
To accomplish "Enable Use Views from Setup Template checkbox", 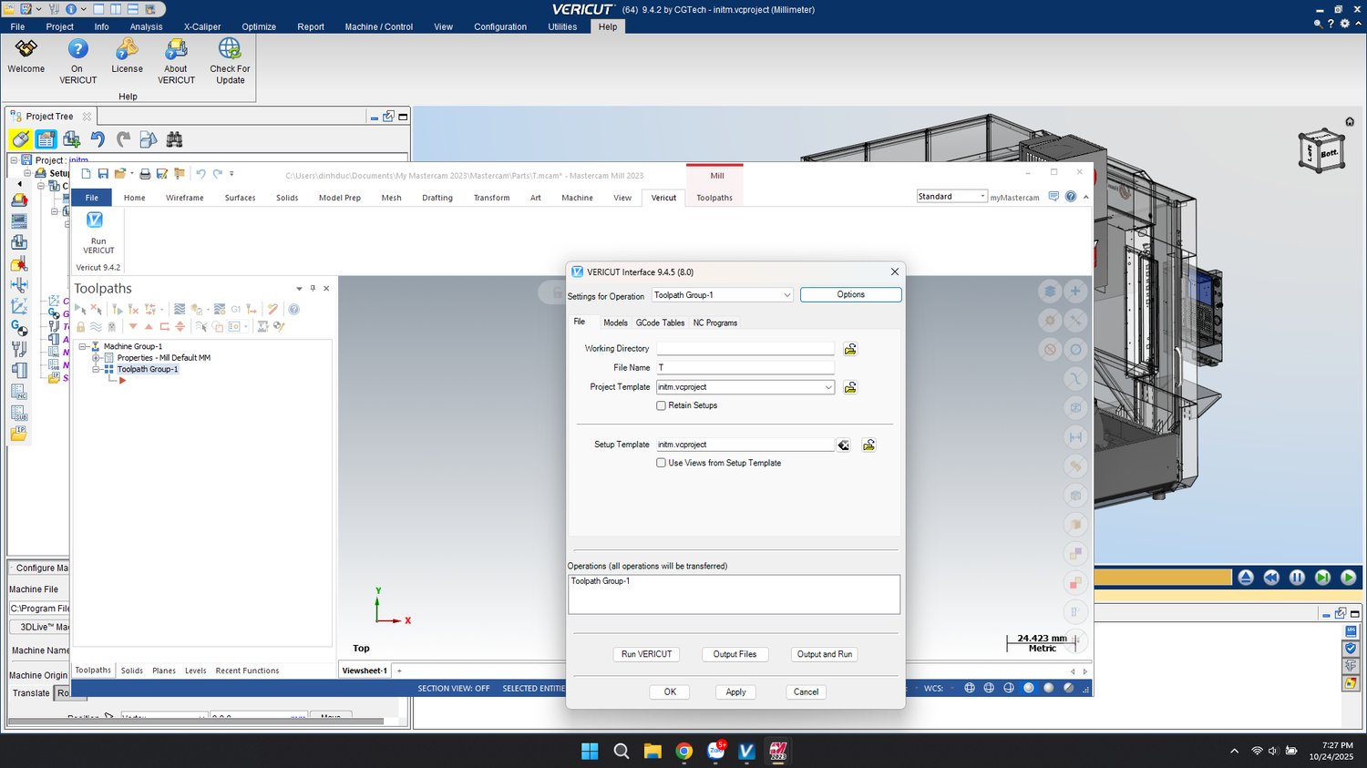I will [x=662, y=463].
